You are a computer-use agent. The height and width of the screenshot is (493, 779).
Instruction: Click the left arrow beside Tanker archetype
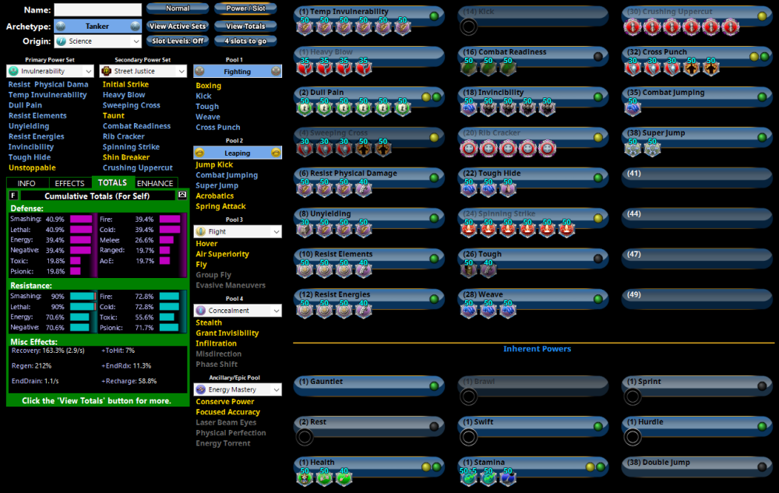[60, 26]
